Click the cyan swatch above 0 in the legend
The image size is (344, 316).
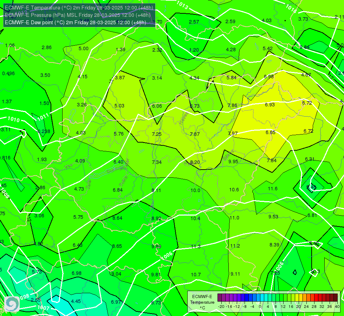point(262,298)
